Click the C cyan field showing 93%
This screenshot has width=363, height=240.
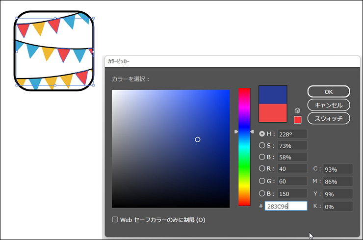pyautogui.click(x=337, y=169)
